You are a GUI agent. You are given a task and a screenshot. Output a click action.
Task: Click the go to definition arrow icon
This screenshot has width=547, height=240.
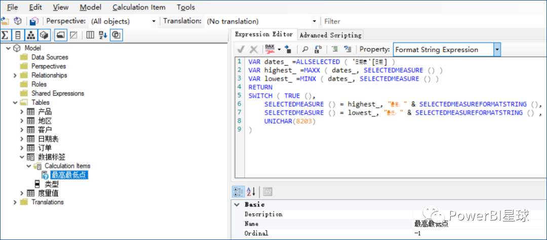tap(288, 50)
